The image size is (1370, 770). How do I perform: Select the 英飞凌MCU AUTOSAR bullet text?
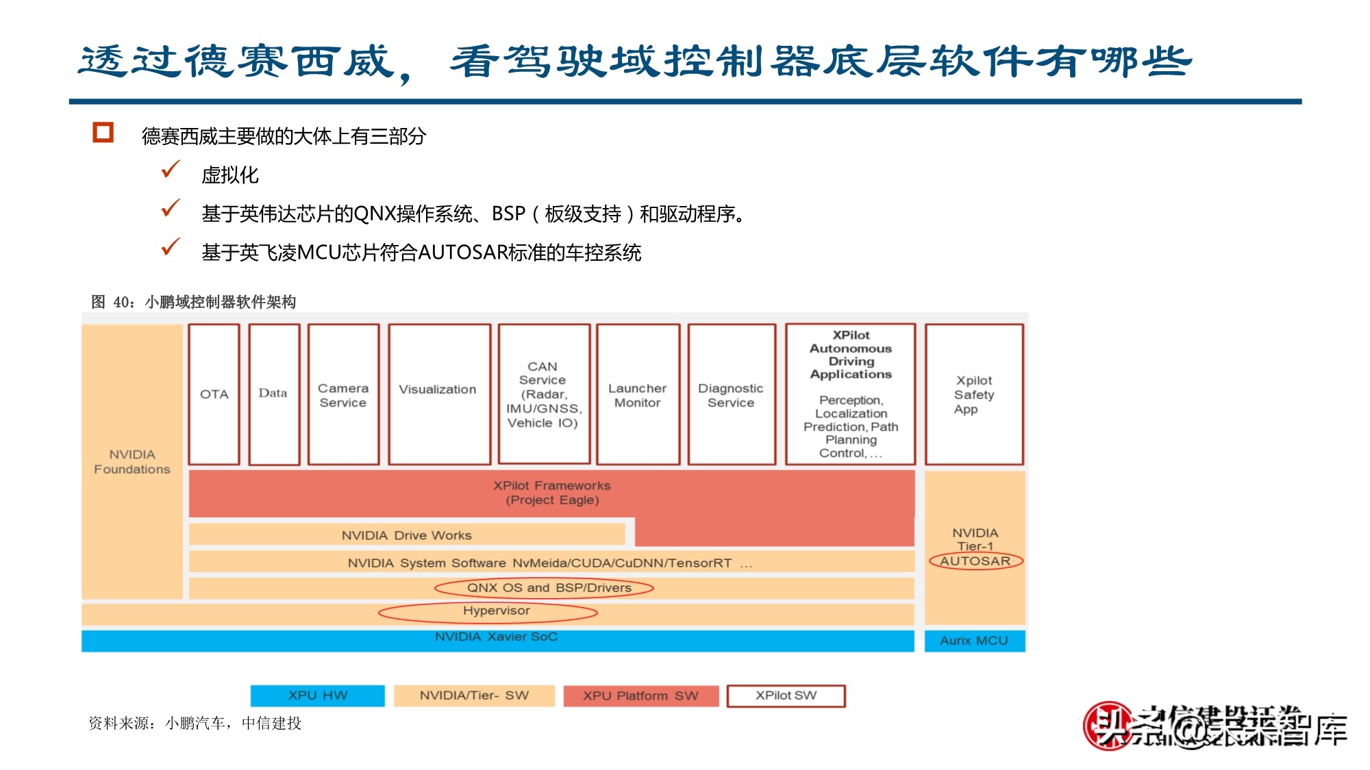coord(421,253)
